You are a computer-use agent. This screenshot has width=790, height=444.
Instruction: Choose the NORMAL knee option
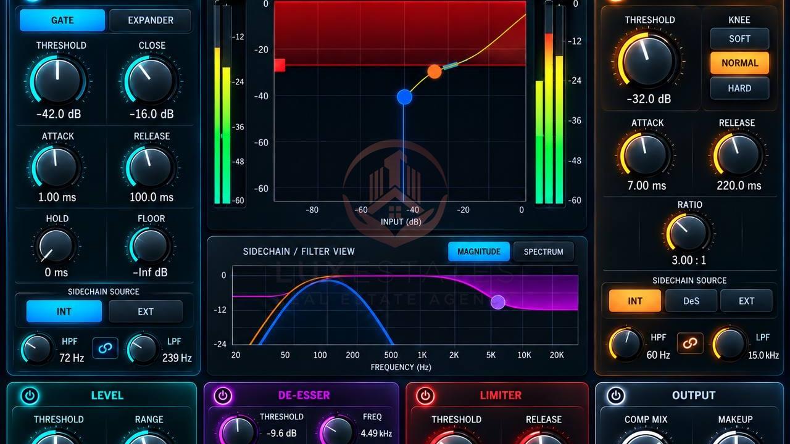pyautogui.click(x=739, y=63)
